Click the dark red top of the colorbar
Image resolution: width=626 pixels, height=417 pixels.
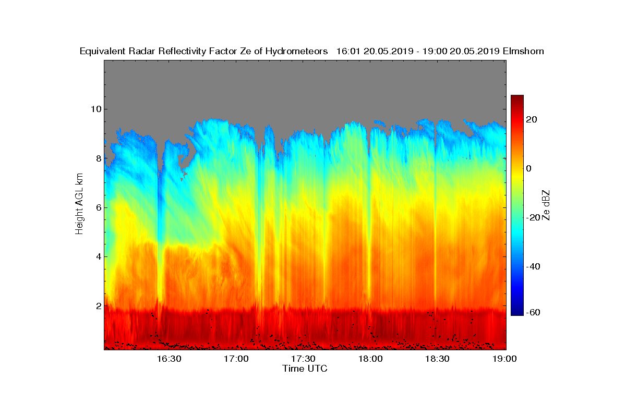coord(517,99)
